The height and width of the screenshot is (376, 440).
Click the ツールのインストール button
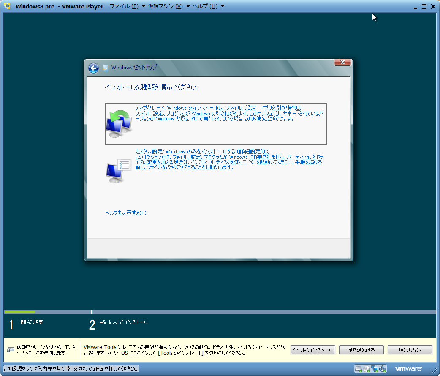[x=312, y=350]
